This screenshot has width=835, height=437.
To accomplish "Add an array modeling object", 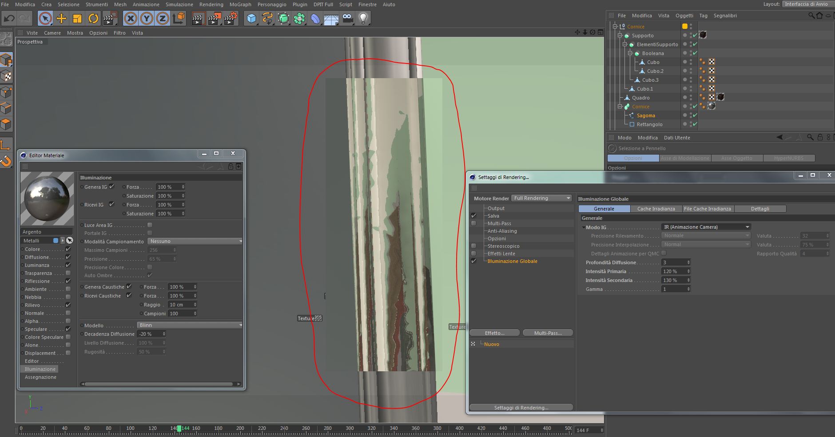I will (x=300, y=18).
